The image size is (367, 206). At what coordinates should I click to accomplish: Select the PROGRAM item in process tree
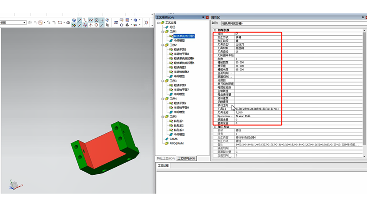tap(176, 143)
